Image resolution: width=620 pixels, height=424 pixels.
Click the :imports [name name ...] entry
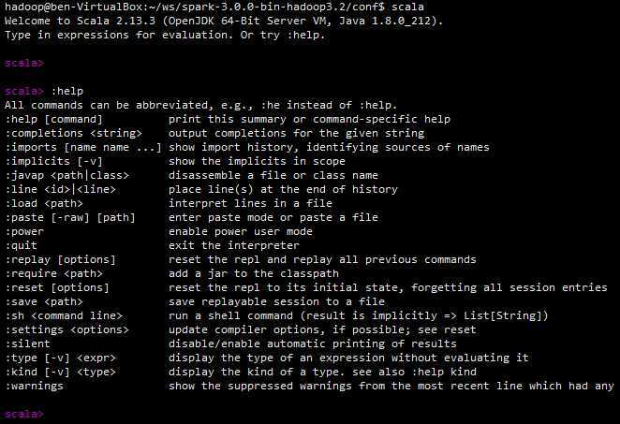(x=83, y=147)
